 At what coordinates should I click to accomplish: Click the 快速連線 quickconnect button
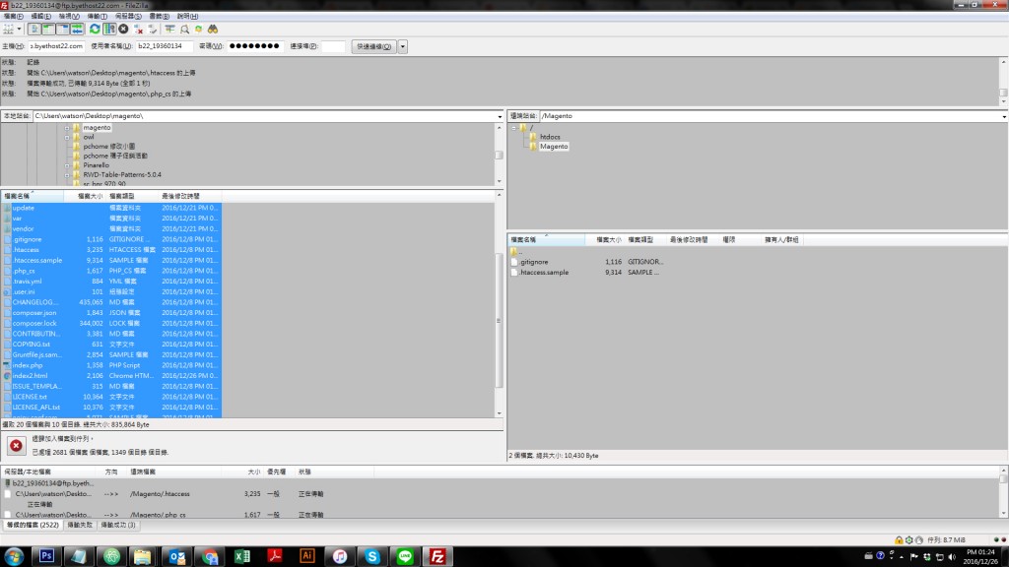(x=373, y=46)
